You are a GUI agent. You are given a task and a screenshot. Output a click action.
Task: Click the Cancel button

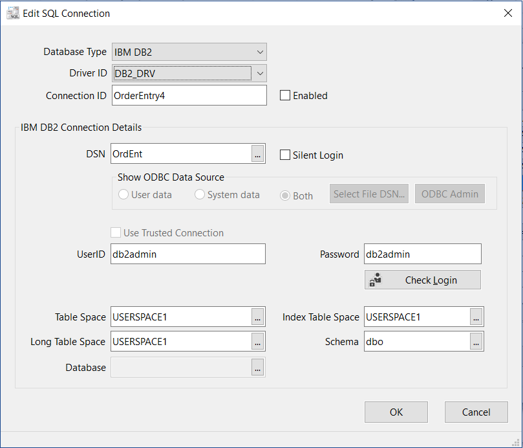point(476,412)
